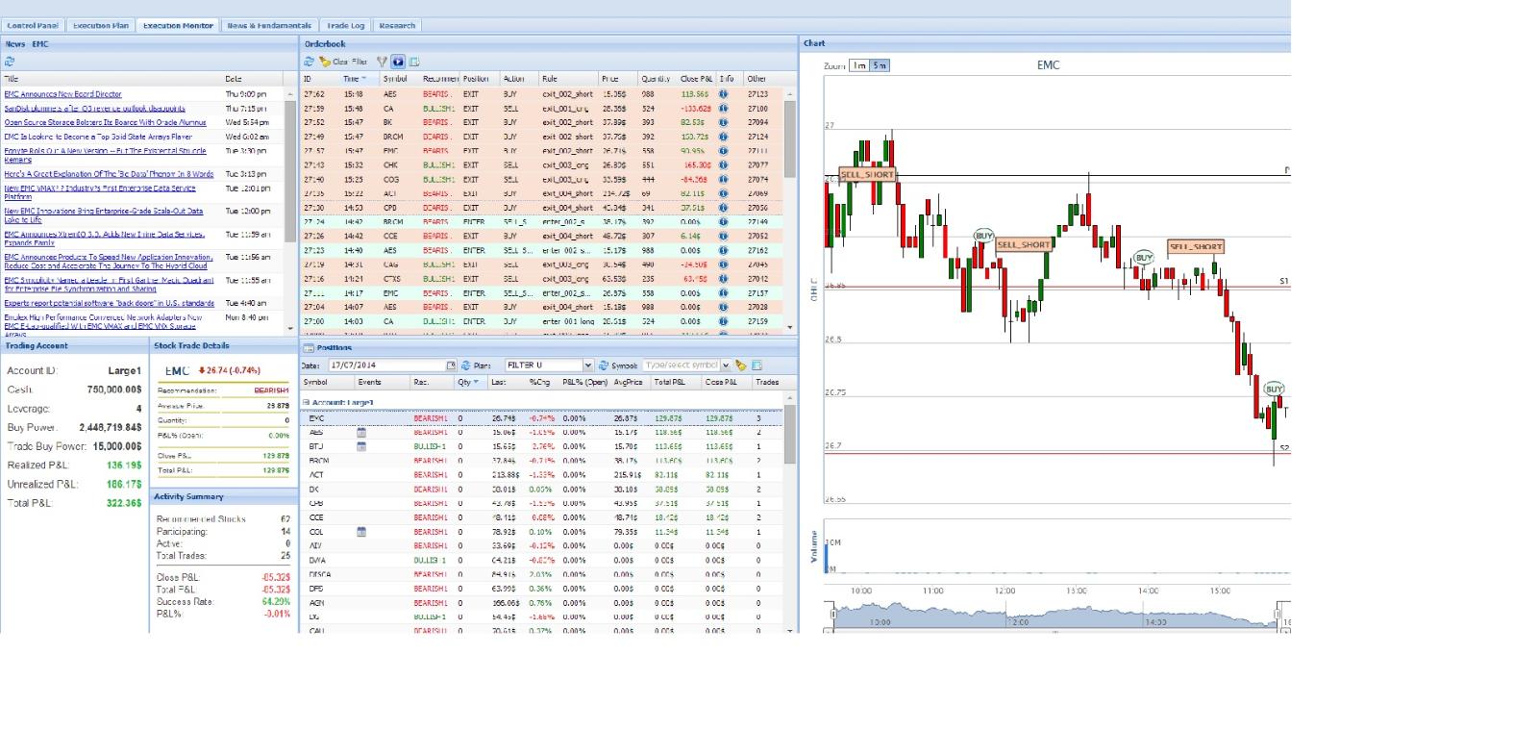
Task: Collapse the Account: Large1 group
Action: click(x=307, y=402)
